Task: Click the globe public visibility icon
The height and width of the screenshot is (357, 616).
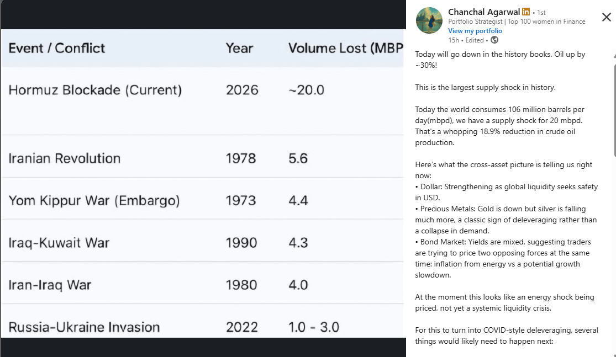Action: tap(494, 40)
